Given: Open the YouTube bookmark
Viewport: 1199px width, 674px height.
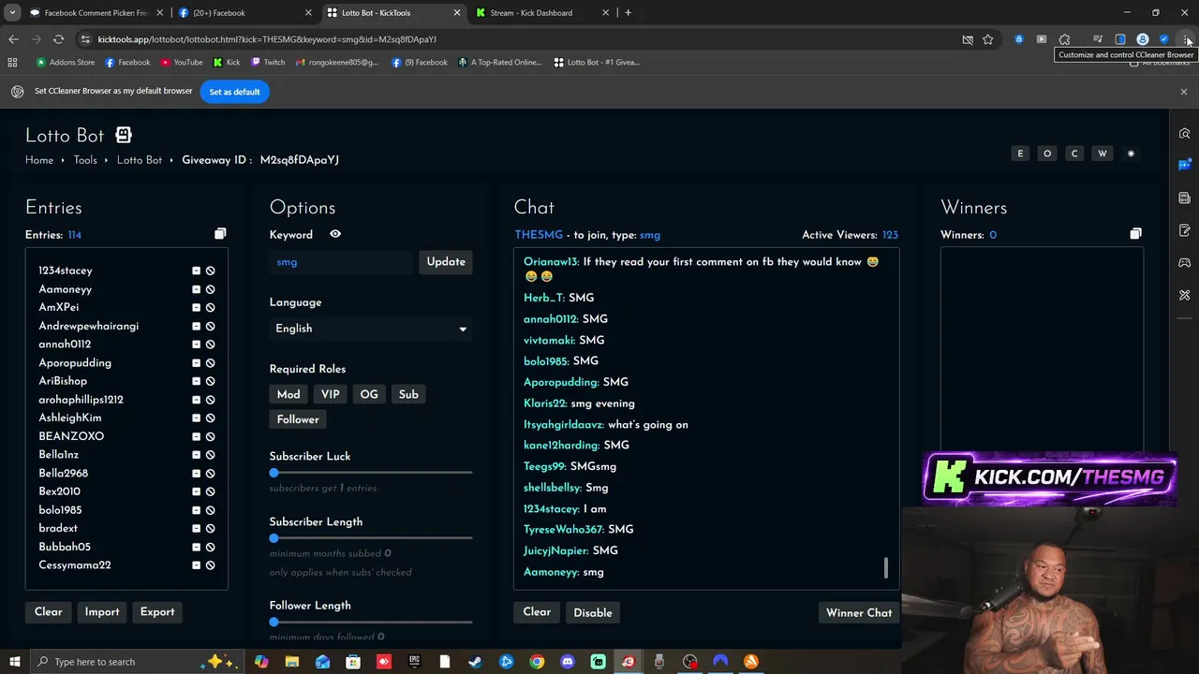Looking at the screenshot, I should (x=182, y=63).
